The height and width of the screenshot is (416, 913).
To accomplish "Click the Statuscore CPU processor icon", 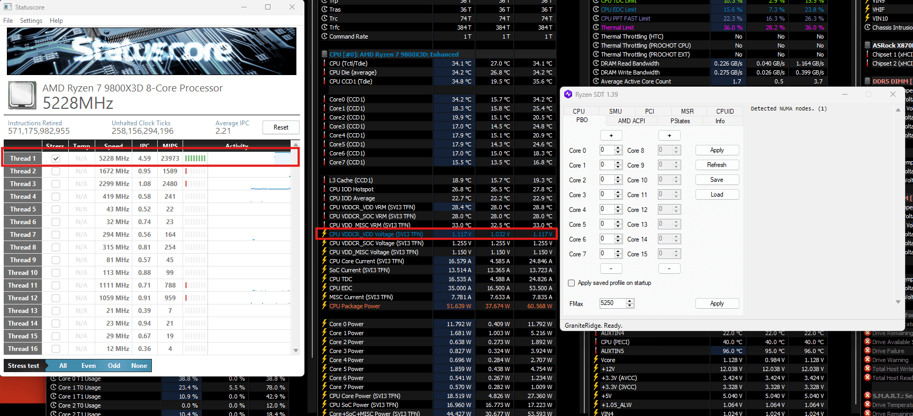I will [22, 95].
